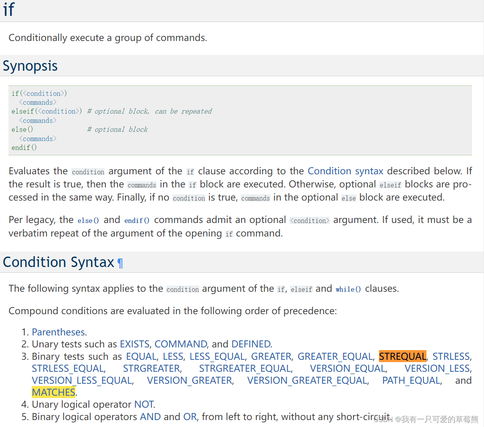Image resolution: width=484 pixels, height=427 pixels.
Task: Follow the COMMAND unary test link
Action: (181, 344)
